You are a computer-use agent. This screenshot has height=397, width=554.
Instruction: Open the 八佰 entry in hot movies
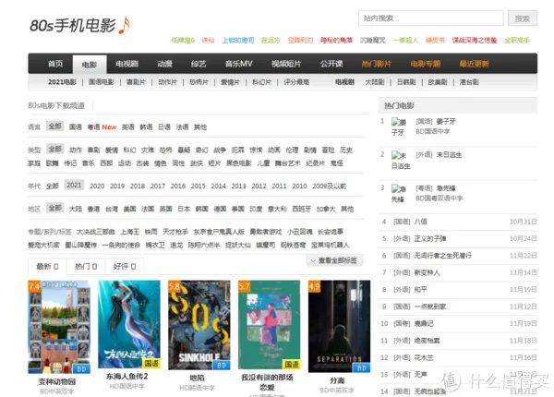tap(420, 222)
